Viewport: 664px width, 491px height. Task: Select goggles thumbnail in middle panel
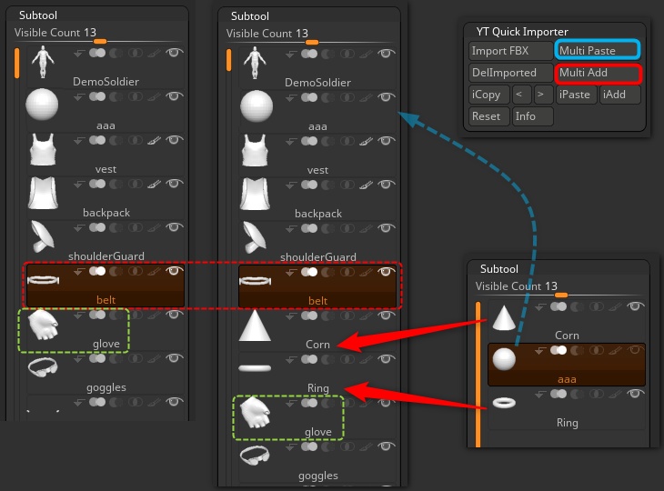pyautogui.click(x=255, y=456)
